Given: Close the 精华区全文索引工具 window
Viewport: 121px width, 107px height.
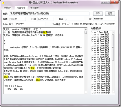Looking at the screenshot, I should tap(114, 2).
